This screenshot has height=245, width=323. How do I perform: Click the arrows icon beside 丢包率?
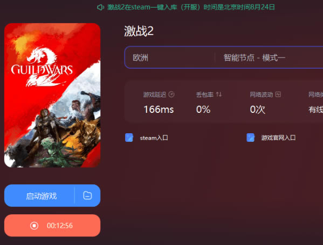(x=219, y=95)
